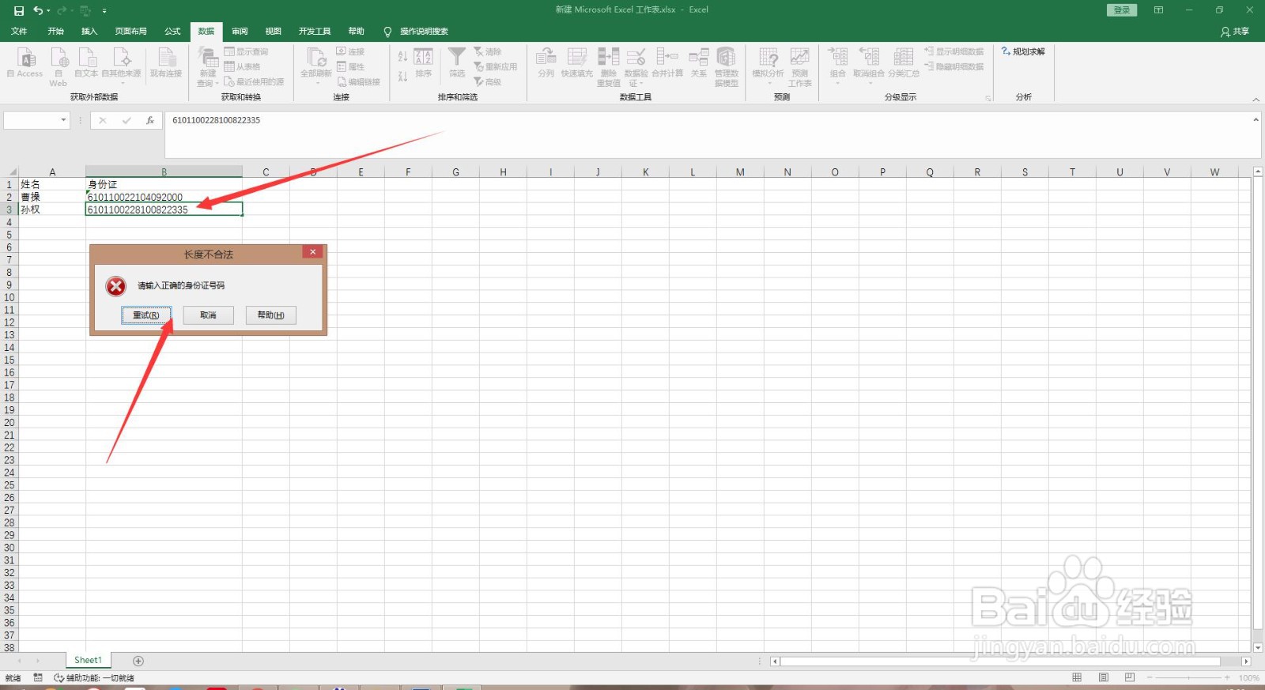Click the 帮助(H) button in the dialog
The width and height of the screenshot is (1265, 690).
click(x=271, y=315)
